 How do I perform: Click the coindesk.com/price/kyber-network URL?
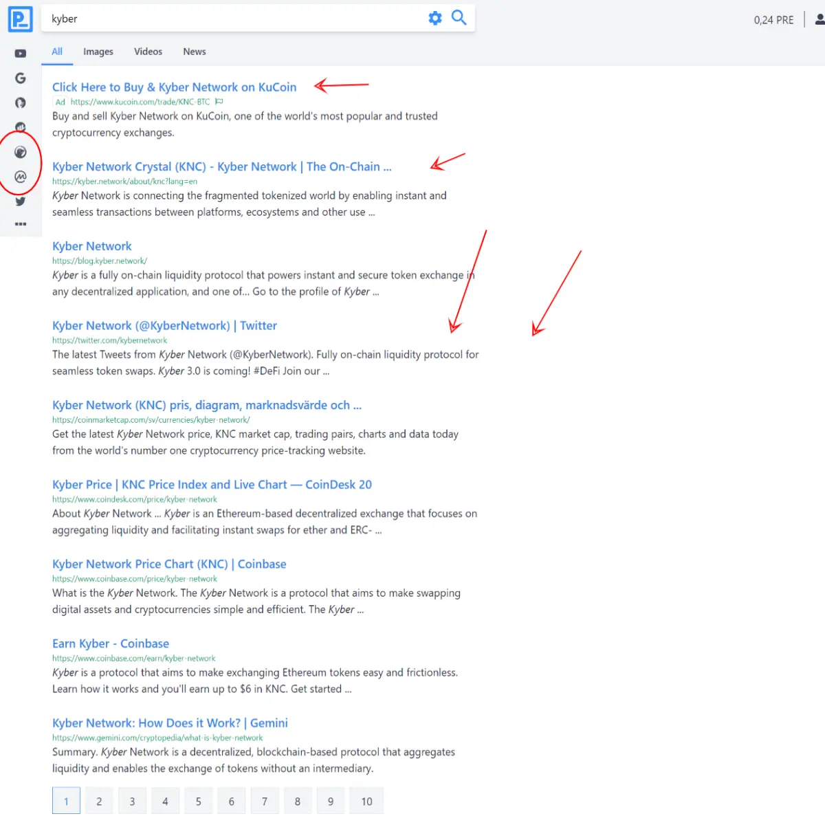tap(135, 500)
